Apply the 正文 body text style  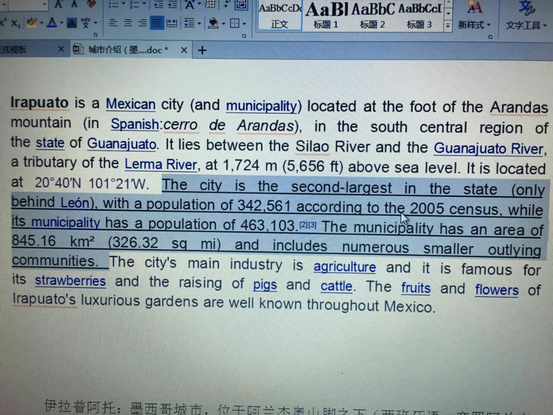(x=280, y=15)
